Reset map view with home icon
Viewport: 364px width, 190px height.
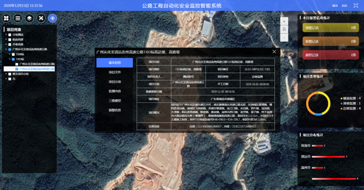[284, 29]
